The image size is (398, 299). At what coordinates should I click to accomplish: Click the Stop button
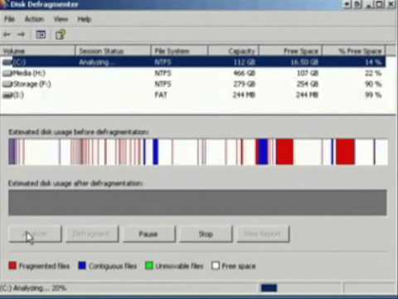pyautogui.click(x=206, y=234)
